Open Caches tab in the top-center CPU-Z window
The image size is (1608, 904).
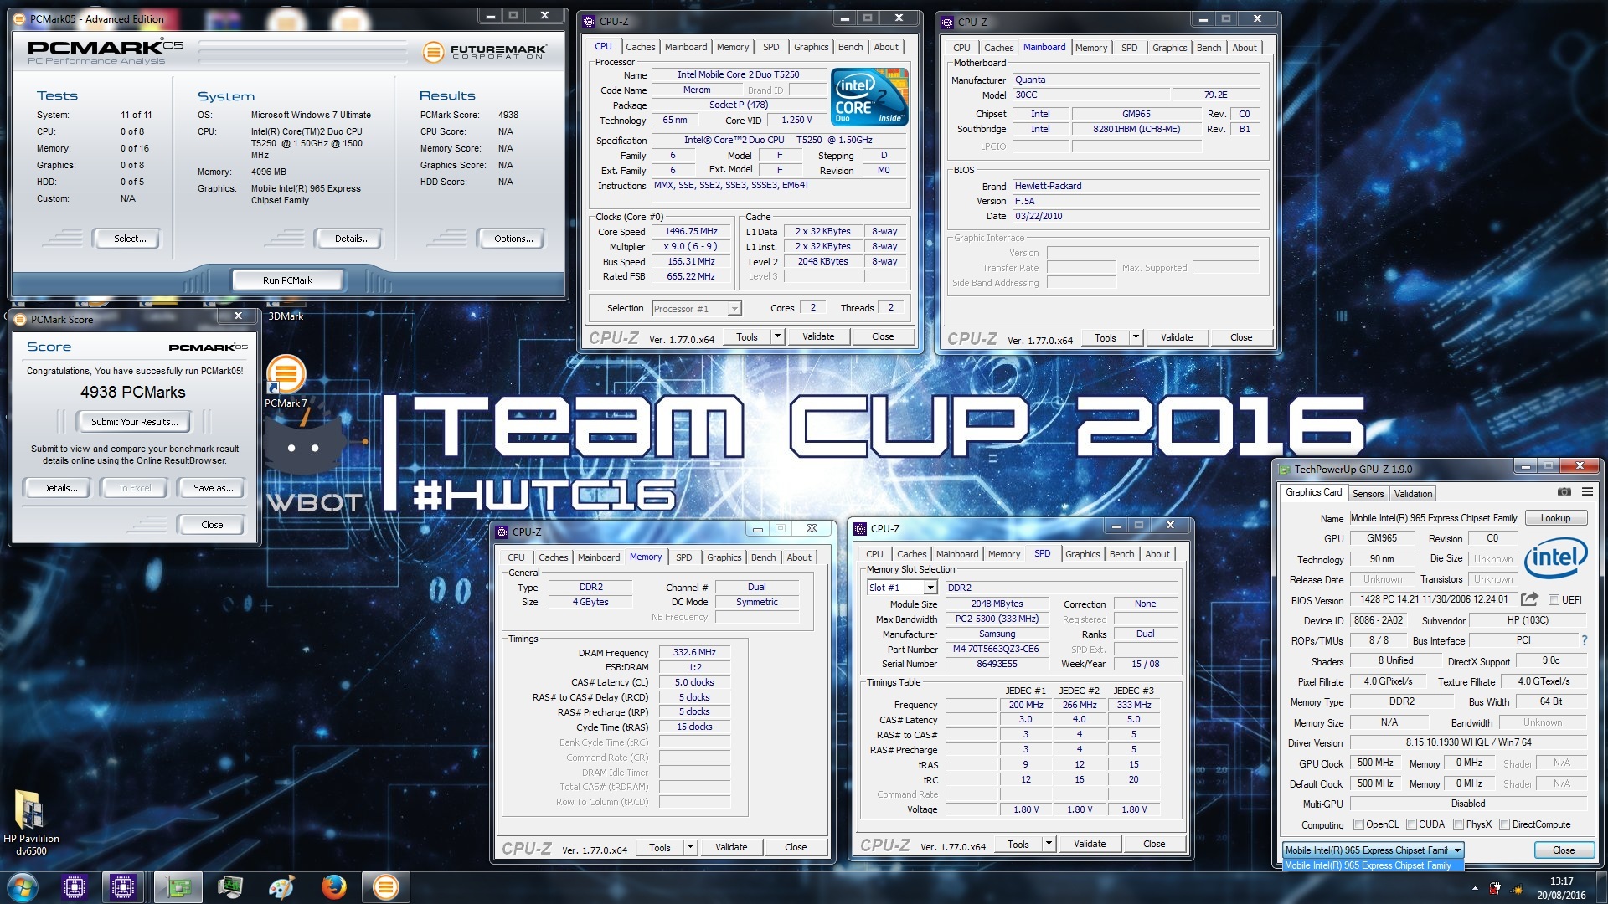tap(640, 47)
